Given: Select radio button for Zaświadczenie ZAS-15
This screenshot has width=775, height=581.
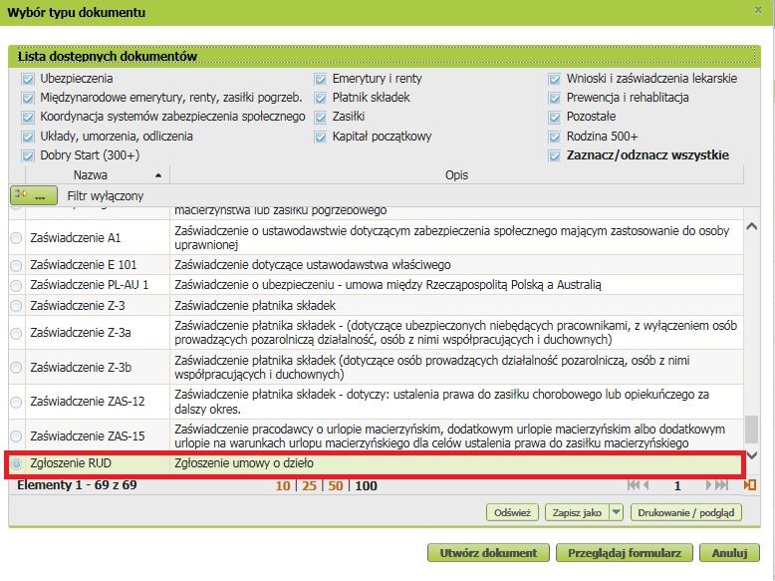Looking at the screenshot, I should pos(16,436).
